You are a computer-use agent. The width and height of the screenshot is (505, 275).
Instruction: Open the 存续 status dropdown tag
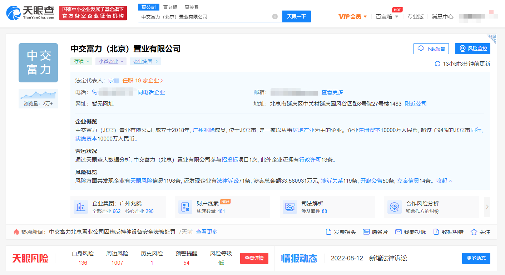[x=81, y=61]
